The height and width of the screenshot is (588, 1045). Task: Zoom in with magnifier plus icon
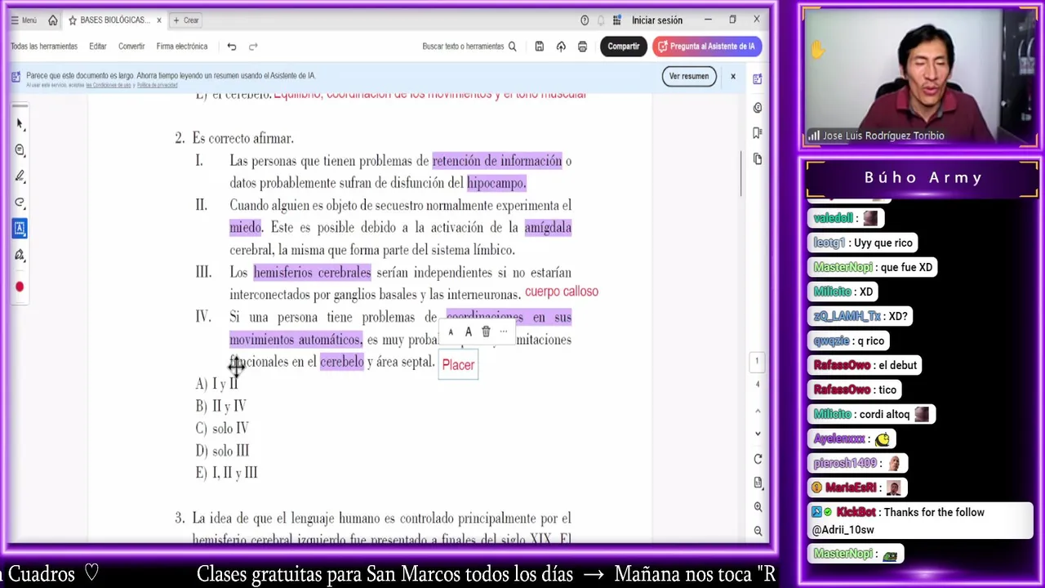coord(758,507)
